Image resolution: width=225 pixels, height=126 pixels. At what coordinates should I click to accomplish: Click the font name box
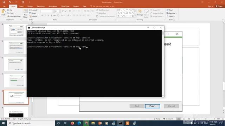(47, 11)
